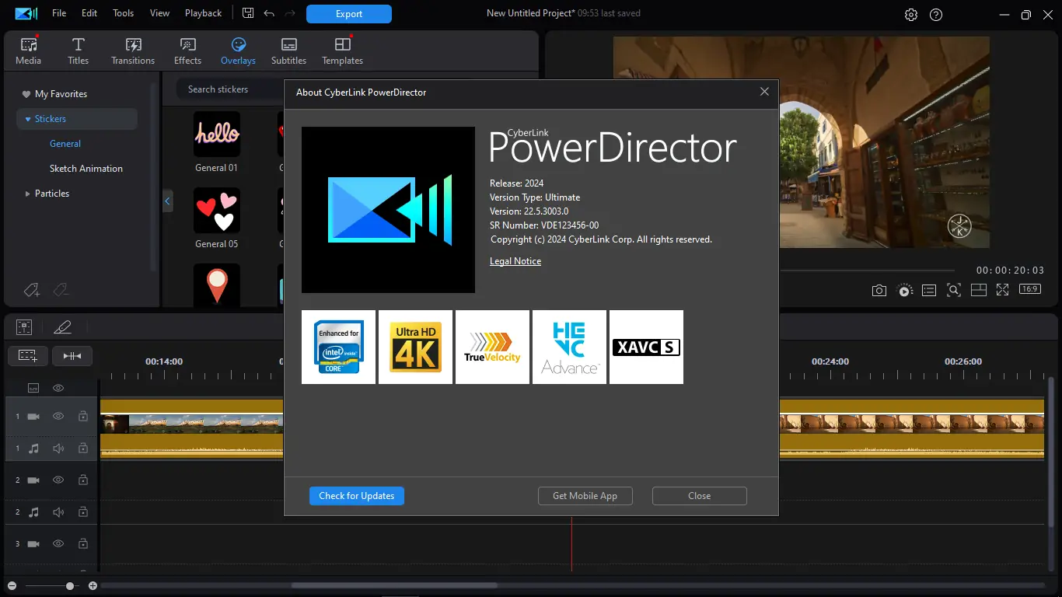Zoom in the timeline with the plus button
This screenshot has height=597, width=1062.
point(93,586)
